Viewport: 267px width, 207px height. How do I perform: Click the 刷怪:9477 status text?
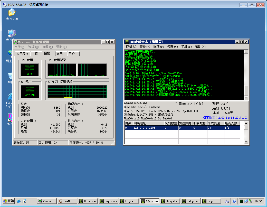click(x=220, y=104)
